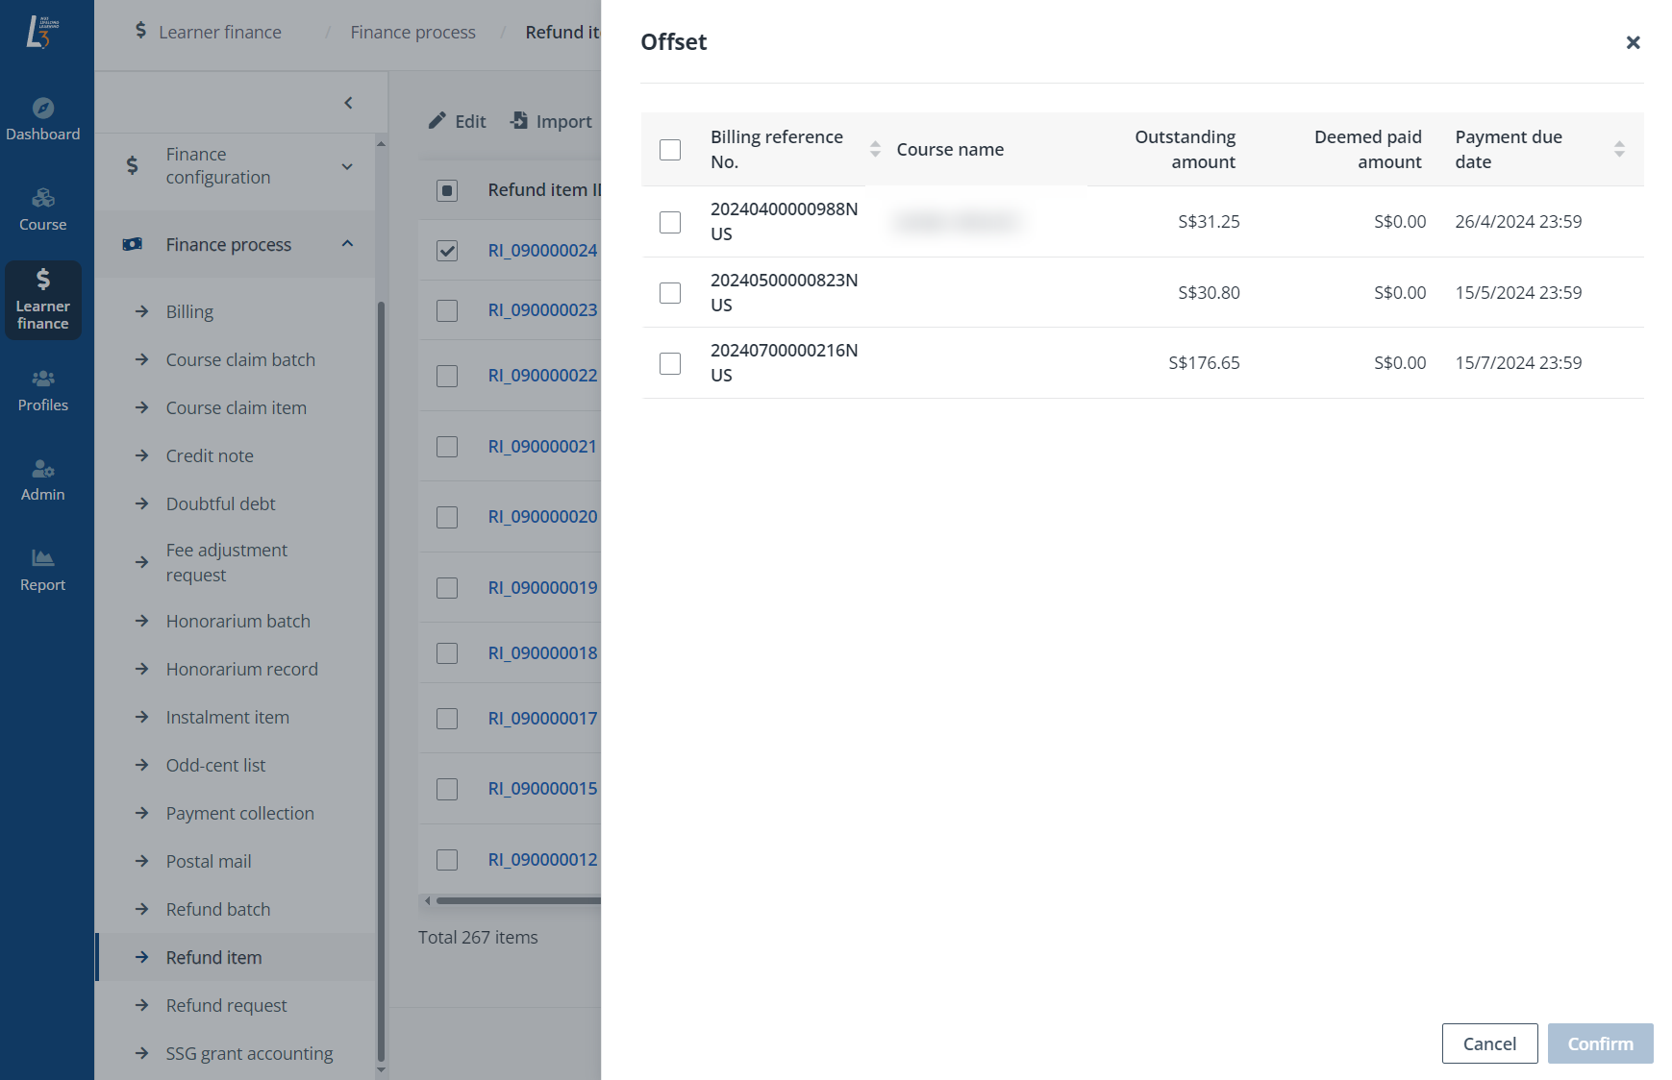
Task: Open the Refund request menu item
Action: 226,1005
